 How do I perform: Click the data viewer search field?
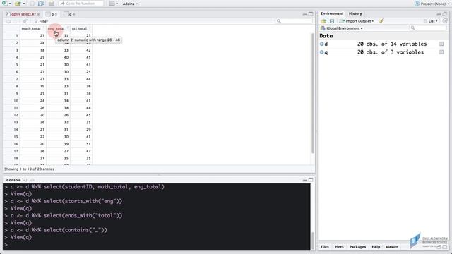coord(294,21)
